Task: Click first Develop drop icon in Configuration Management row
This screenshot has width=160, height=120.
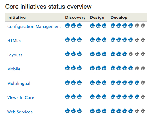Action: (113, 25)
